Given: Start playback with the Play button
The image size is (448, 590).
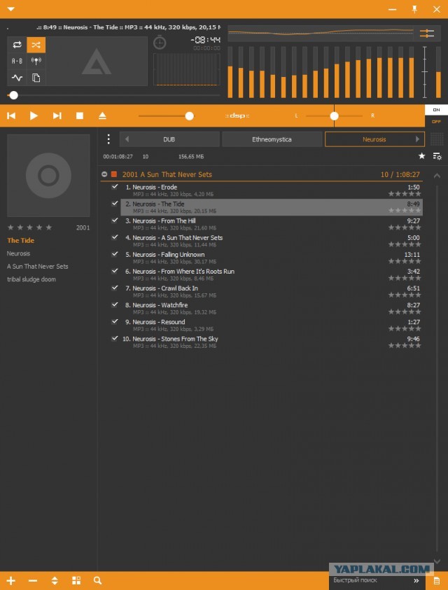Looking at the screenshot, I should click(34, 115).
